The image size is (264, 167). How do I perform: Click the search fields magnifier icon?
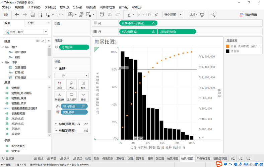(x=43, y=41)
